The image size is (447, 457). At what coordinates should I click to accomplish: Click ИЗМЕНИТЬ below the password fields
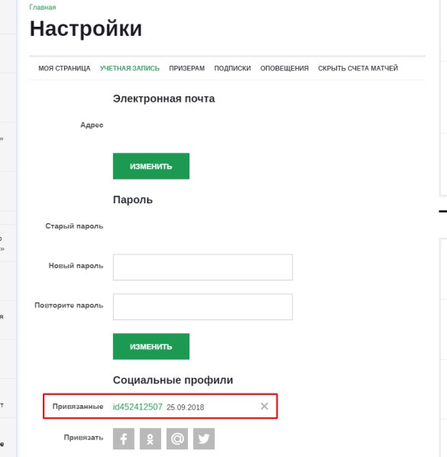[151, 346]
